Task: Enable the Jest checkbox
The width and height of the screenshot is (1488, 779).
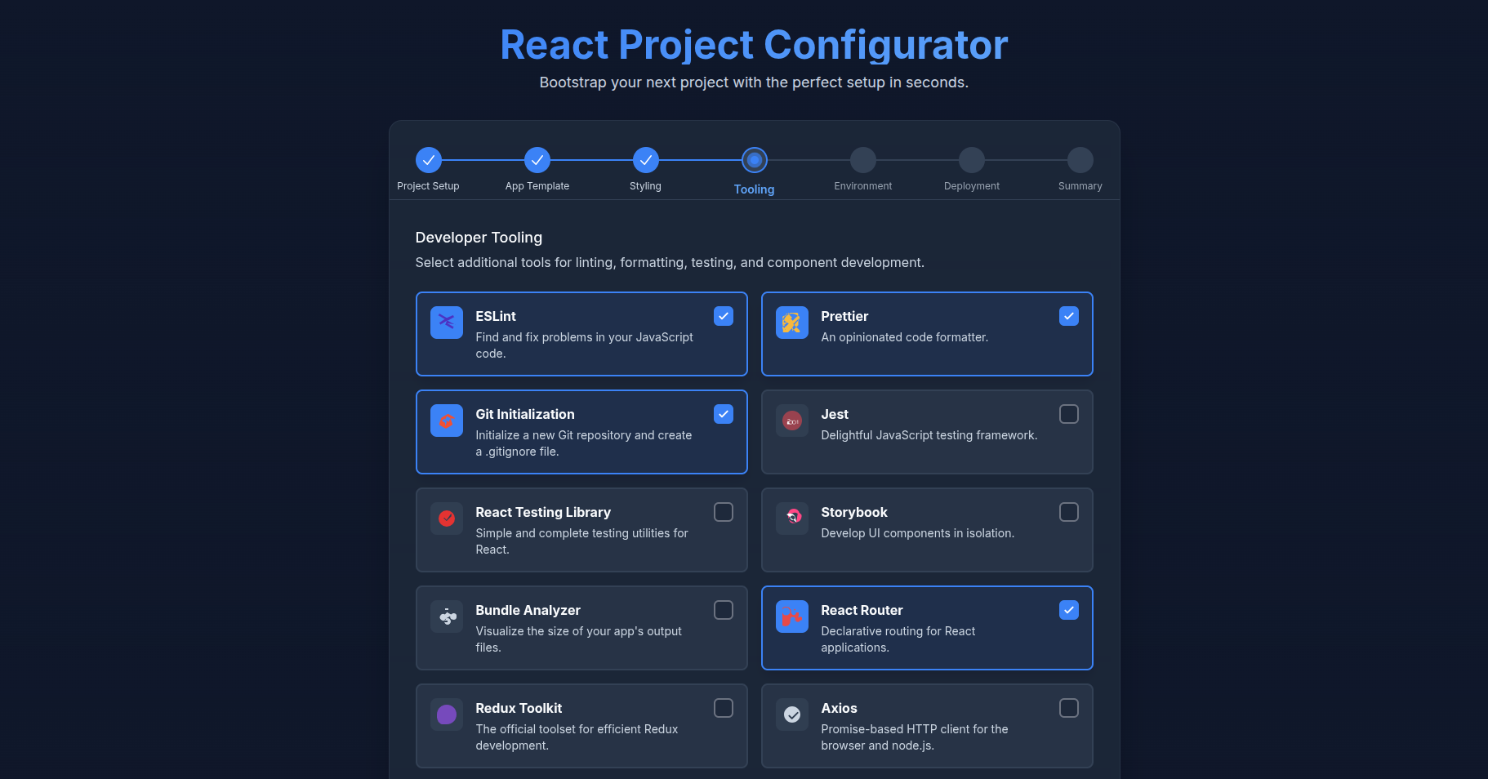Action: (1069, 414)
